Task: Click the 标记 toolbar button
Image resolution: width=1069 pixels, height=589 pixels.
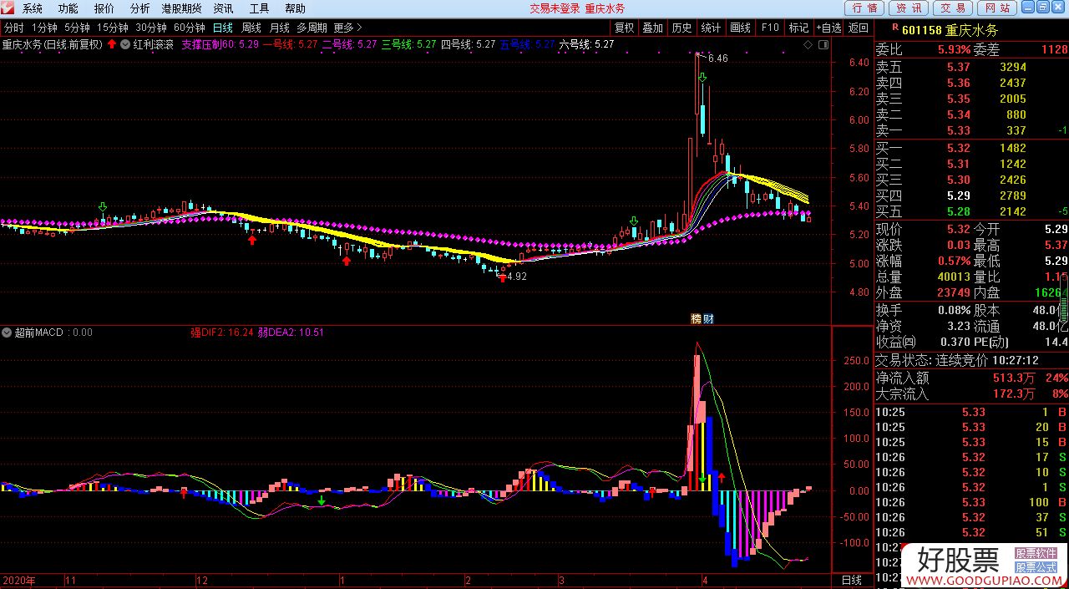Action: [798, 28]
